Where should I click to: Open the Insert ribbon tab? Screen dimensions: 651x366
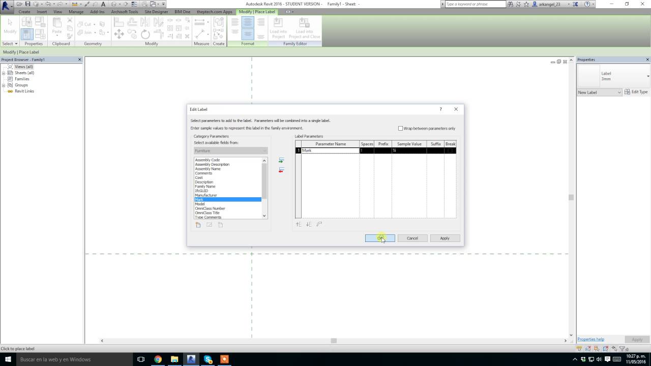(x=42, y=12)
